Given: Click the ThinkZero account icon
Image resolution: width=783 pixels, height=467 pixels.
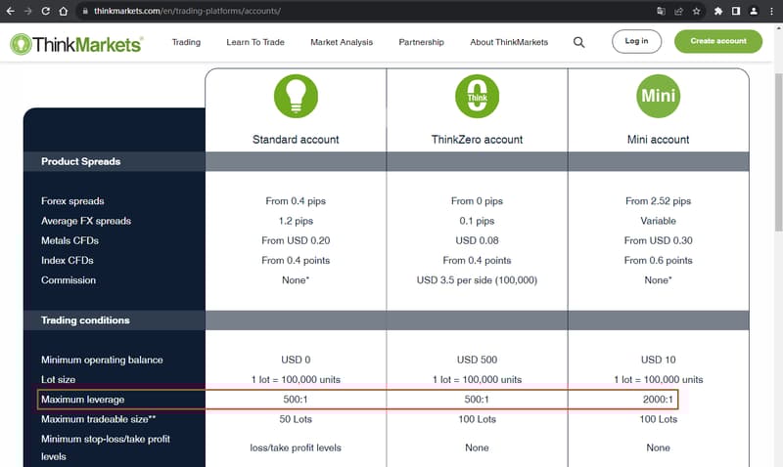Looking at the screenshot, I should 477,96.
